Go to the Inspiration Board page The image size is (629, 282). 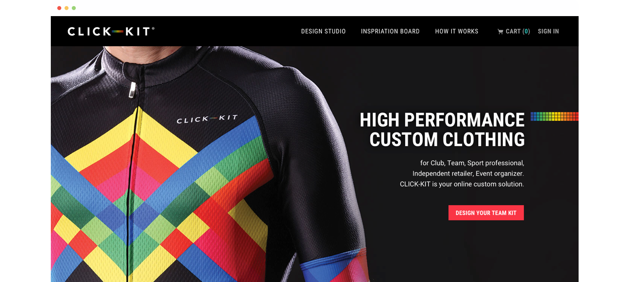click(x=390, y=31)
